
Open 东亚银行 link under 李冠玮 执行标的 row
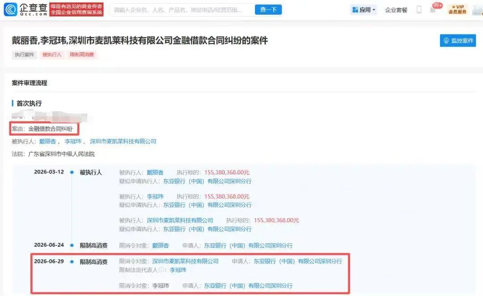[207, 205]
